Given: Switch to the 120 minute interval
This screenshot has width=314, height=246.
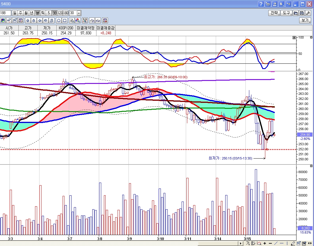Looking at the screenshot, I should (60, 13).
